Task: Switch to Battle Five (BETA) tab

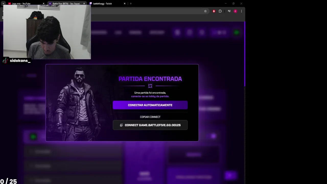Action: click(x=66, y=4)
